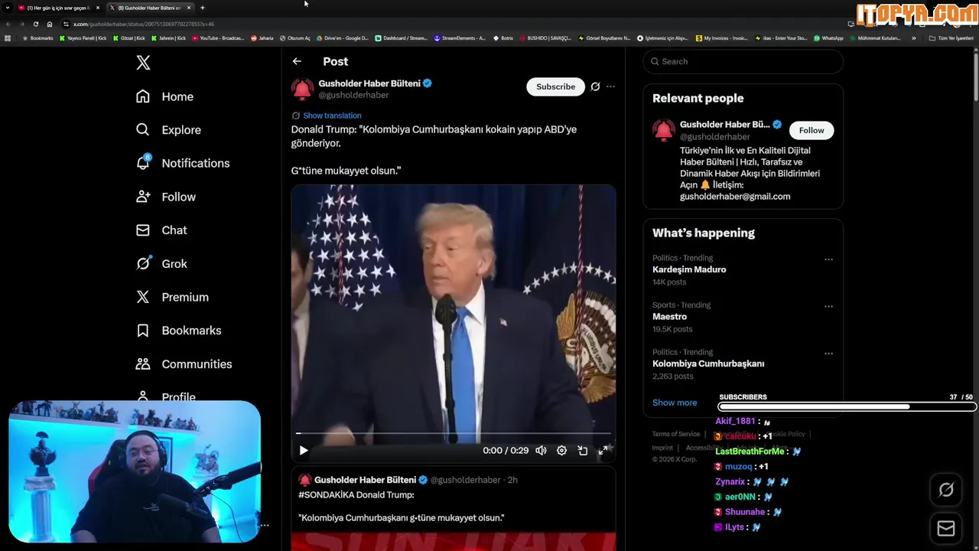This screenshot has width=979, height=551.
Task: Open the Kolombiya Cumhurbaşkanı trend
Action: pos(708,364)
